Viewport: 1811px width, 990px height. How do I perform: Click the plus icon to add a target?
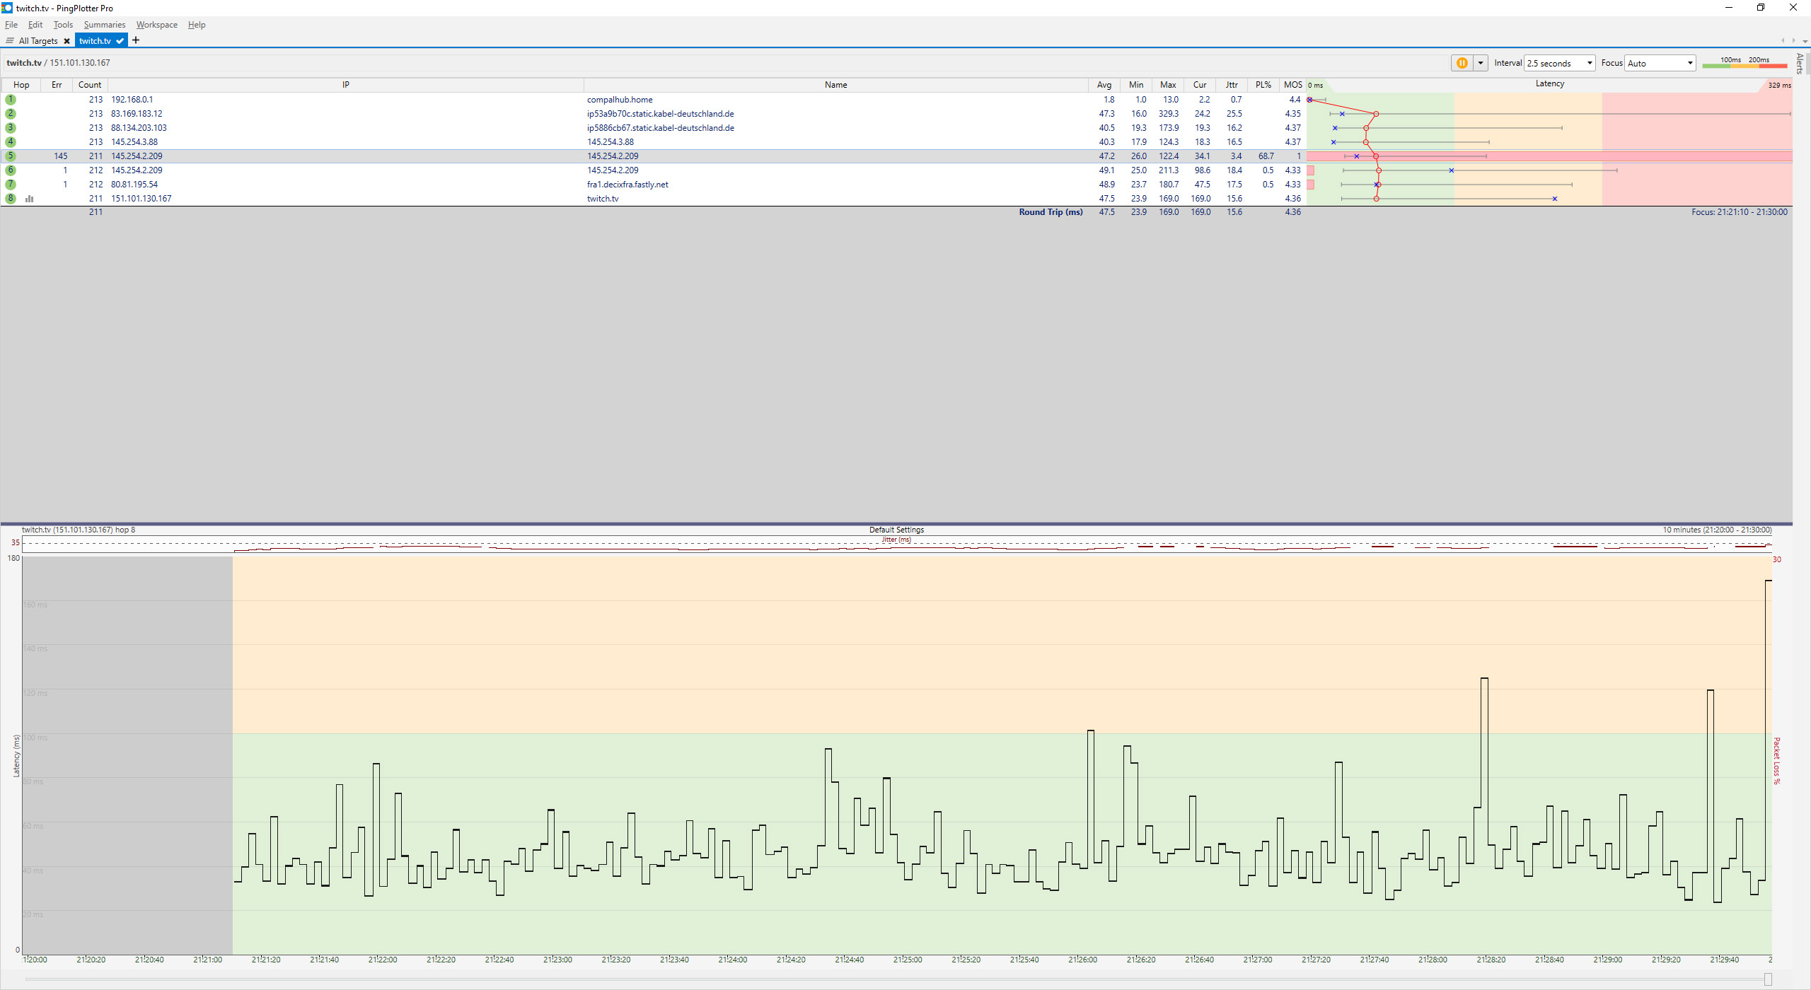pyautogui.click(x=136, y=40)
